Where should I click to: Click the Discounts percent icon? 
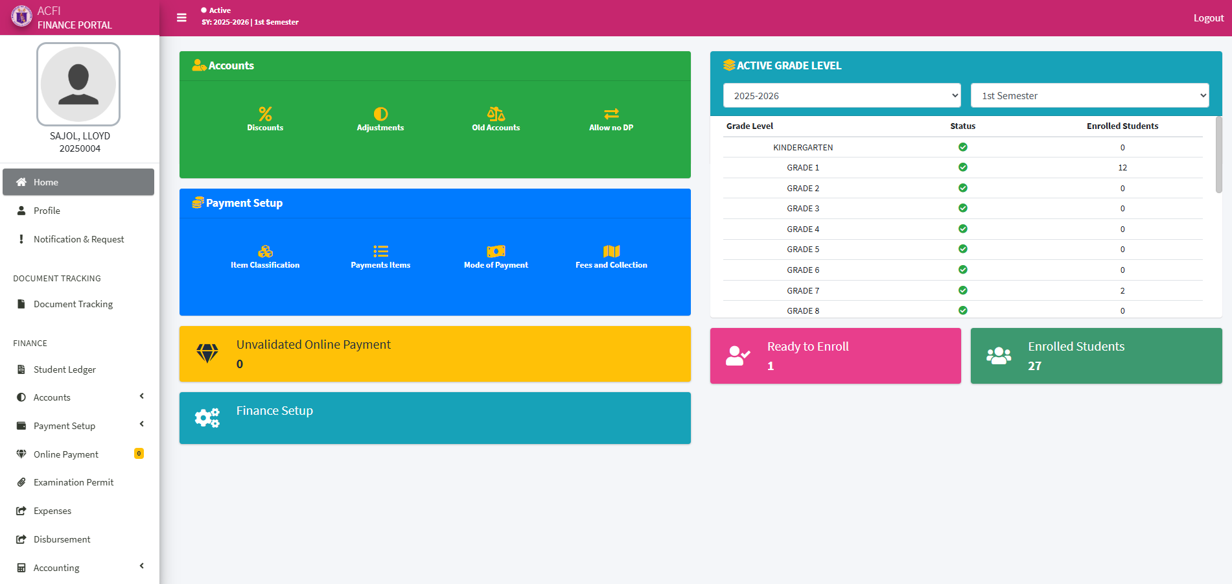(265, 114)
